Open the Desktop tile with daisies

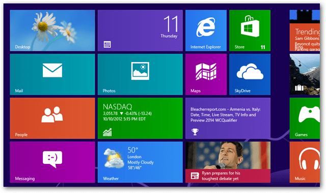click(x=52, y=31)
